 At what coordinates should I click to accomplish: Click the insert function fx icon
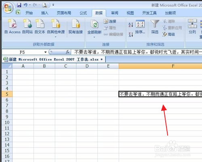point(67,52)
